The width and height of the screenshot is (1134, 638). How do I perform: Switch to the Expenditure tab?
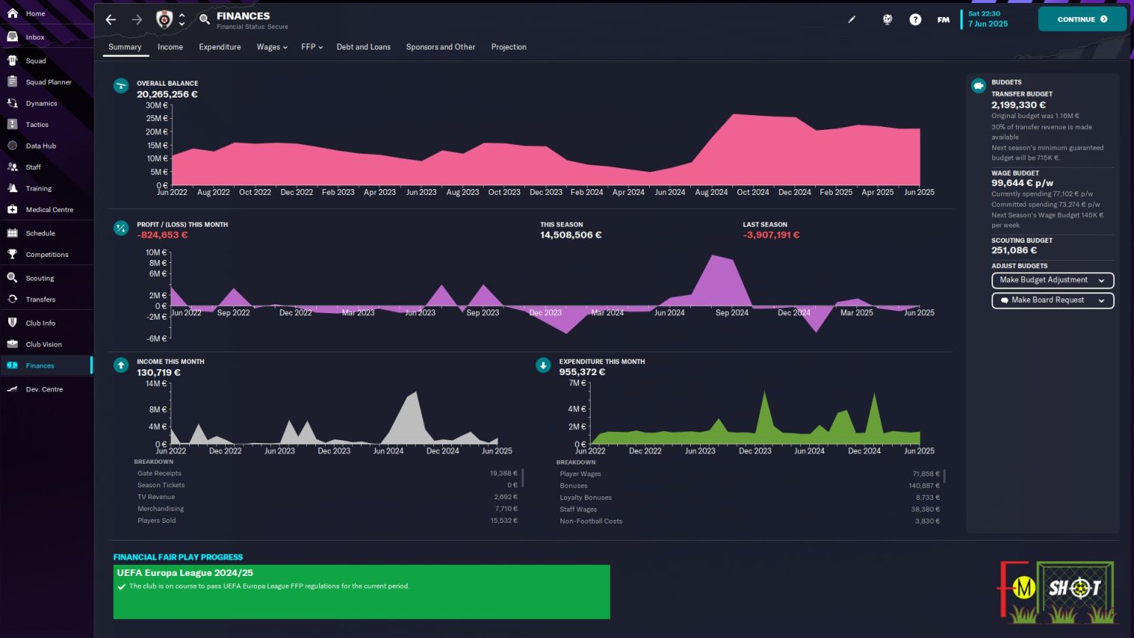(220, 47)
